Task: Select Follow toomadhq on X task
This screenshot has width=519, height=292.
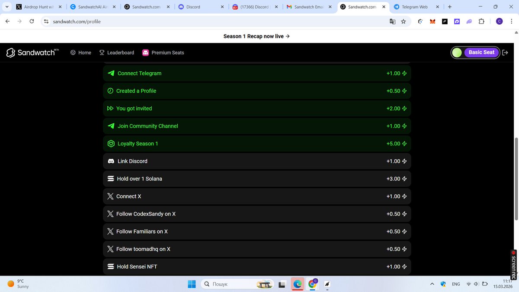Action: (x=257, y=249)
